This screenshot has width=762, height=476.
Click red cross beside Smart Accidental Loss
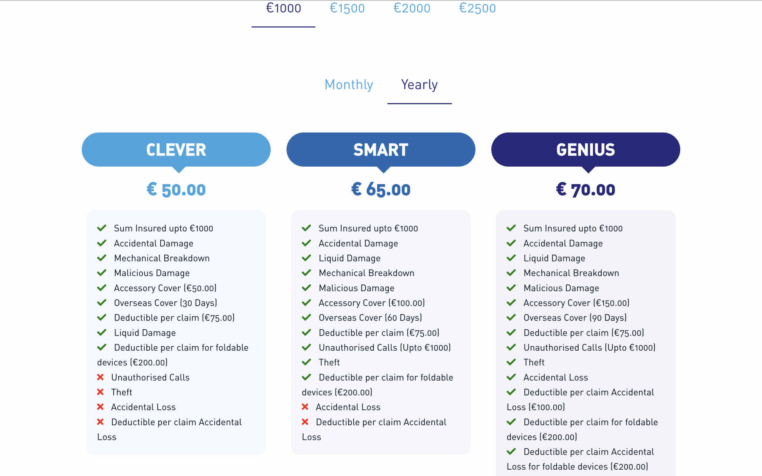click(305, 407)
